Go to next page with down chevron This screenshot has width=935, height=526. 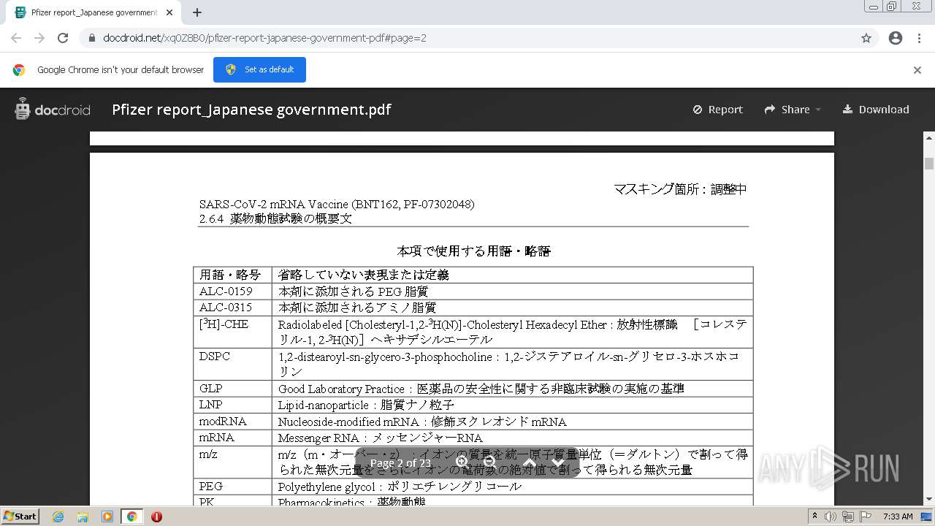tap(557, 462)
